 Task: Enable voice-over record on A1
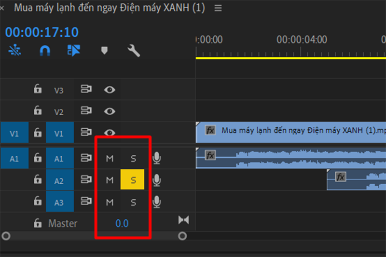pos(156,158)
